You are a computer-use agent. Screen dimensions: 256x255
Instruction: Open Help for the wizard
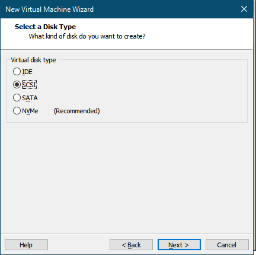coord(26,245)
